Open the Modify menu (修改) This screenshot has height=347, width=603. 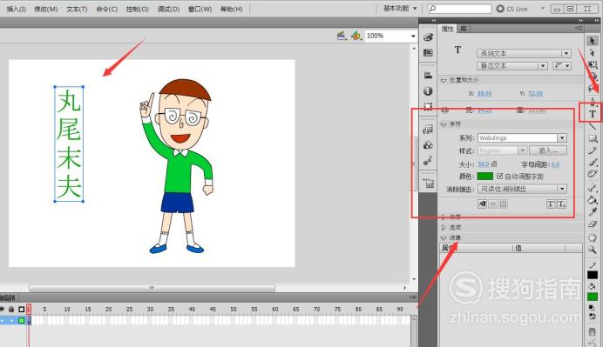(x=46, y=9)
